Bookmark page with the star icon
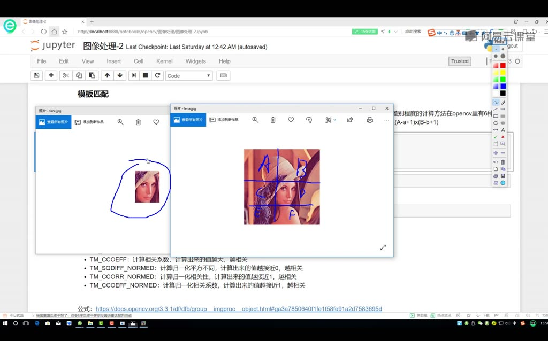548x341 pixels. [x=65, y=32]
